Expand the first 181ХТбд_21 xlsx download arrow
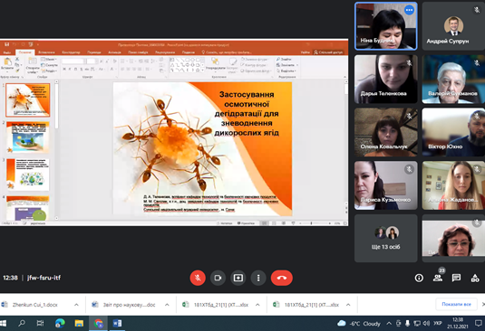 click(257, 305)
